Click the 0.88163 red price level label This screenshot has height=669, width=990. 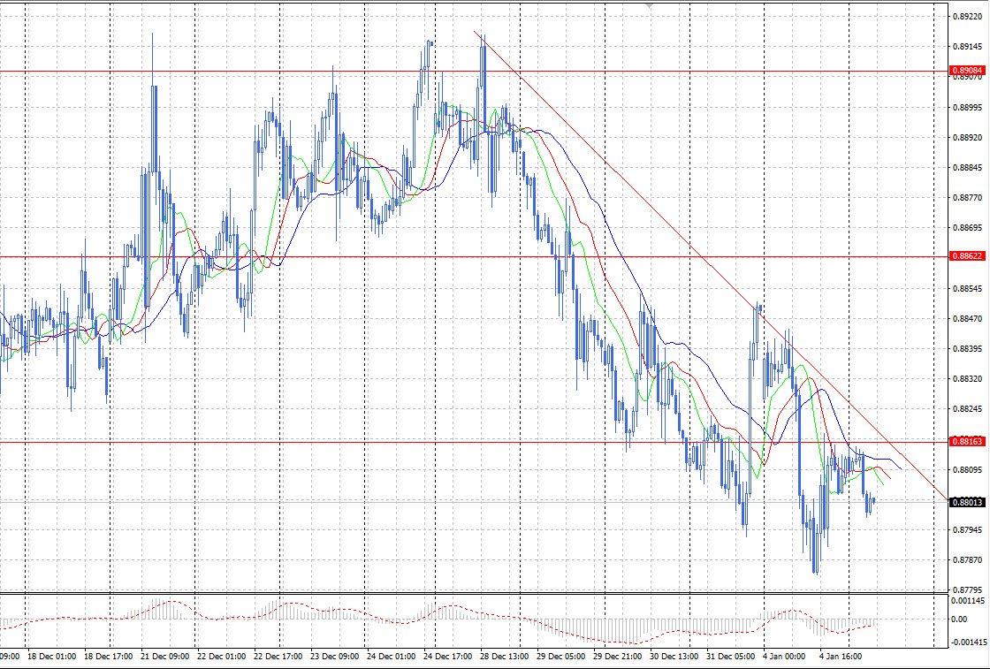point(967,441)
